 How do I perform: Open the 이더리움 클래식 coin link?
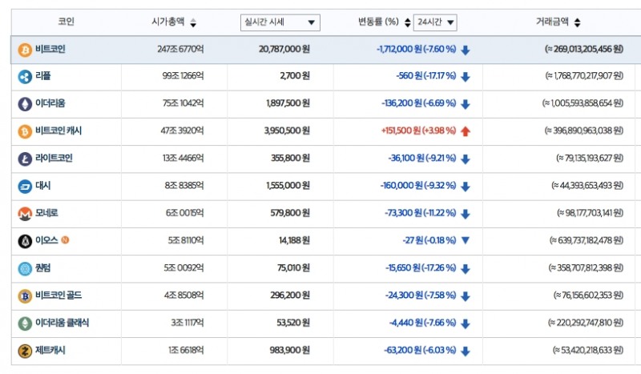pyautogui.click(x=62, y=323)
